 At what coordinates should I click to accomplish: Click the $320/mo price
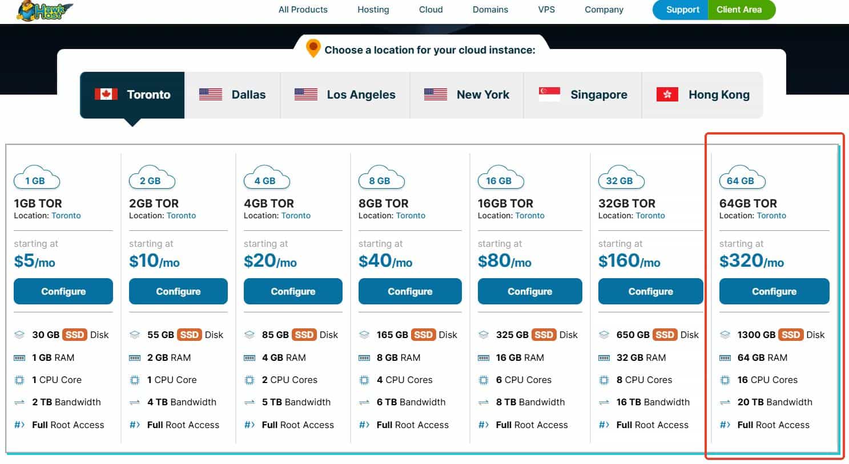pyautogui.click(x=751, y=261)
